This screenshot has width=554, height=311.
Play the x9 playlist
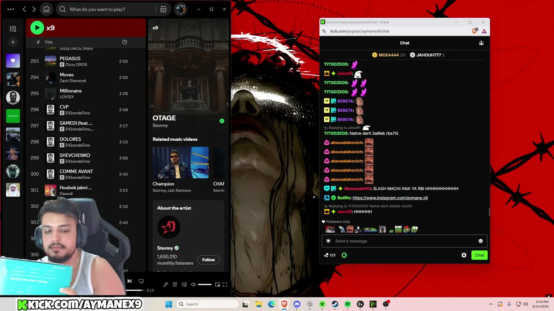37,28
